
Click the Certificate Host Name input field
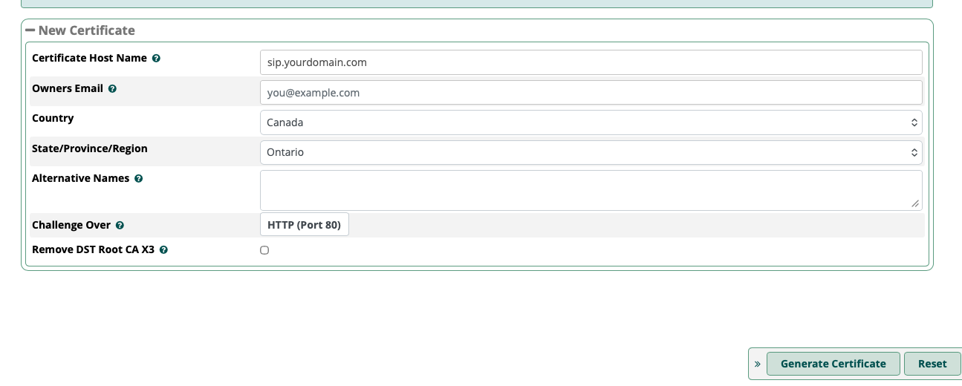click(x=591, y=62)
